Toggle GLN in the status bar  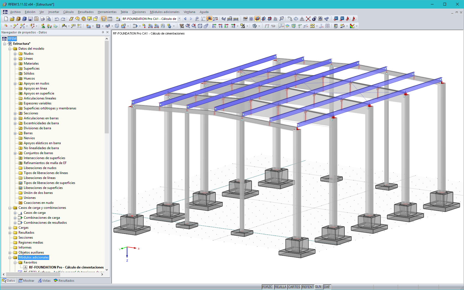[x=318, y=287]
